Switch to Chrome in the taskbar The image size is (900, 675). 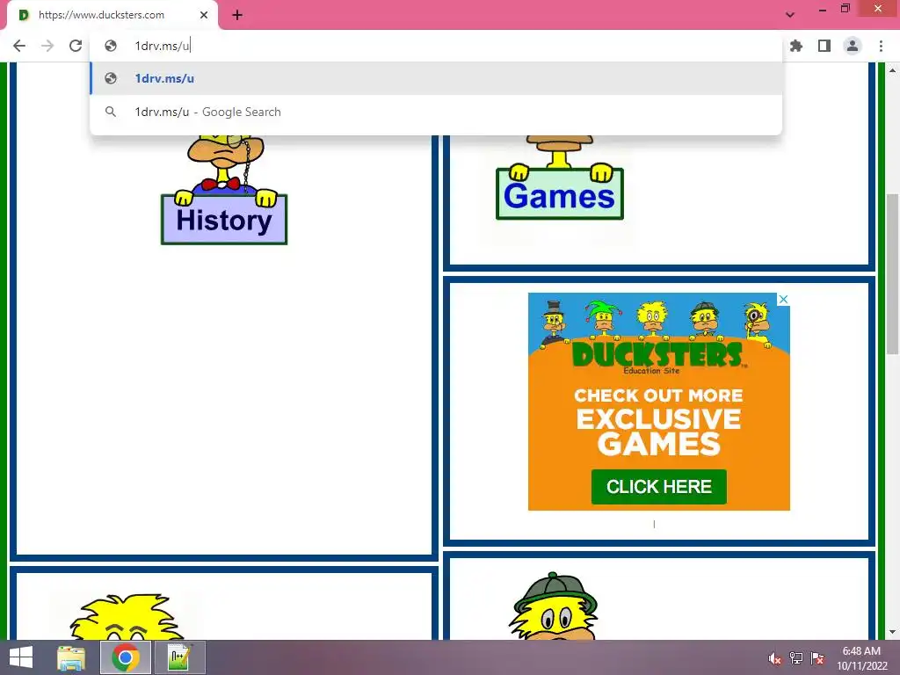126,657
